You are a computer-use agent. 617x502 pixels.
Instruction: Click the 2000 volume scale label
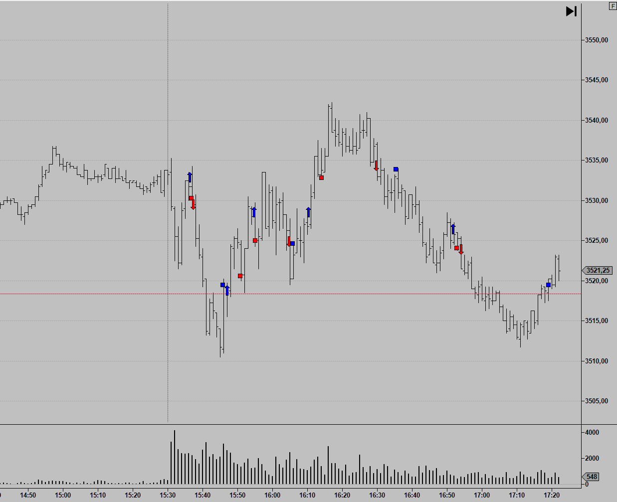(x=592, y=458)
